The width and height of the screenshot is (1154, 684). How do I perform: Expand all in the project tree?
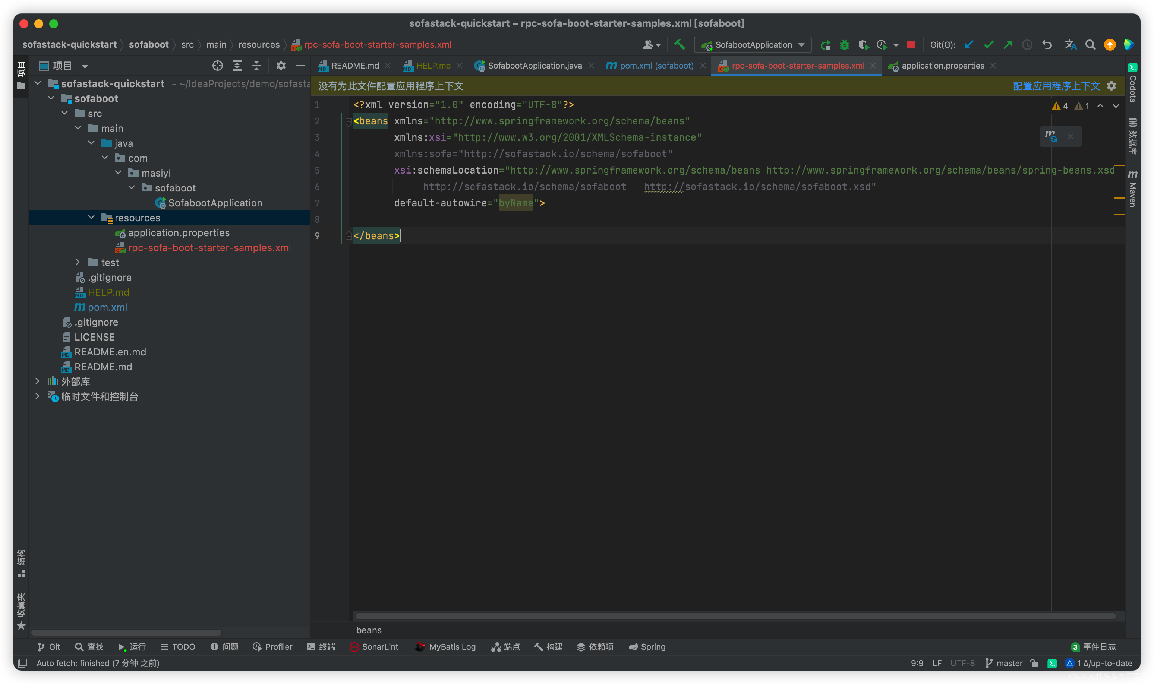pos(237,66)
